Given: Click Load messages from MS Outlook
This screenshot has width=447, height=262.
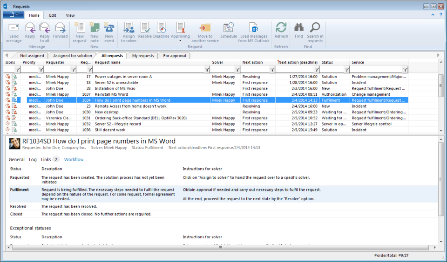Looking at the screenshot, I should 254,29.
